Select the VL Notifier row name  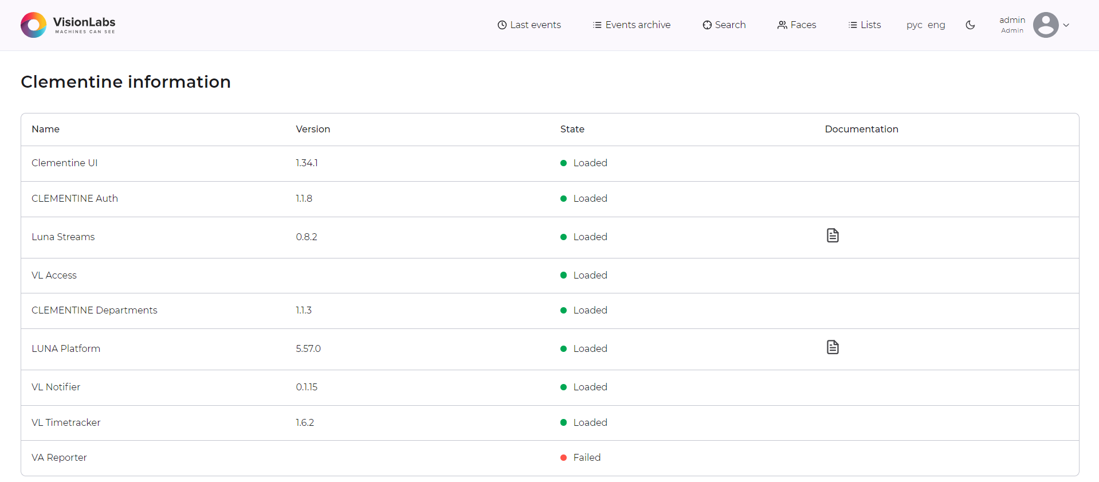coord(56,387)
